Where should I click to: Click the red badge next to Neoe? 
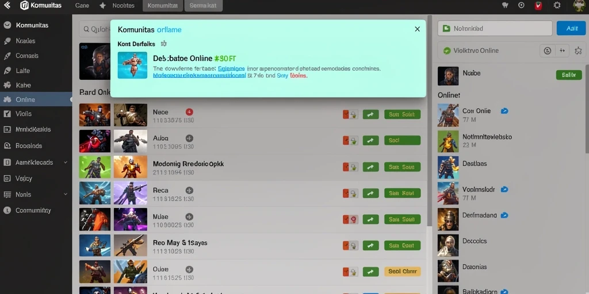click(x=189, y=112)
